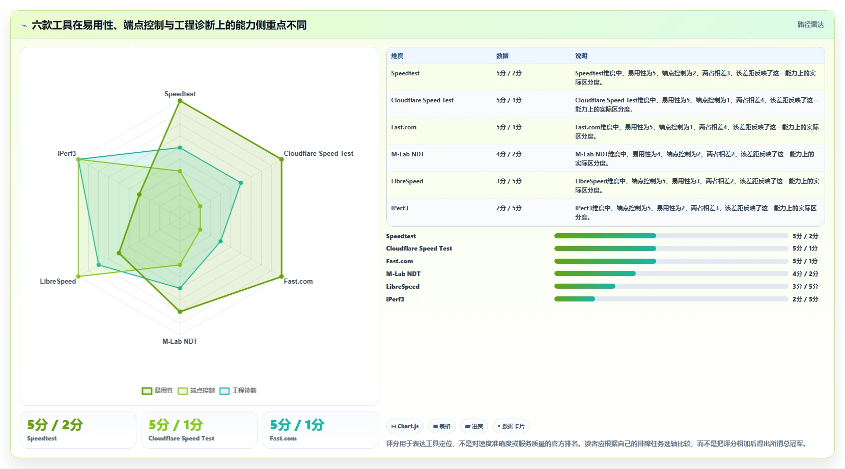Click the iPerf3 radar axis label
The width and height of the screenshot is (845, 469).
(x=67, y=153)
